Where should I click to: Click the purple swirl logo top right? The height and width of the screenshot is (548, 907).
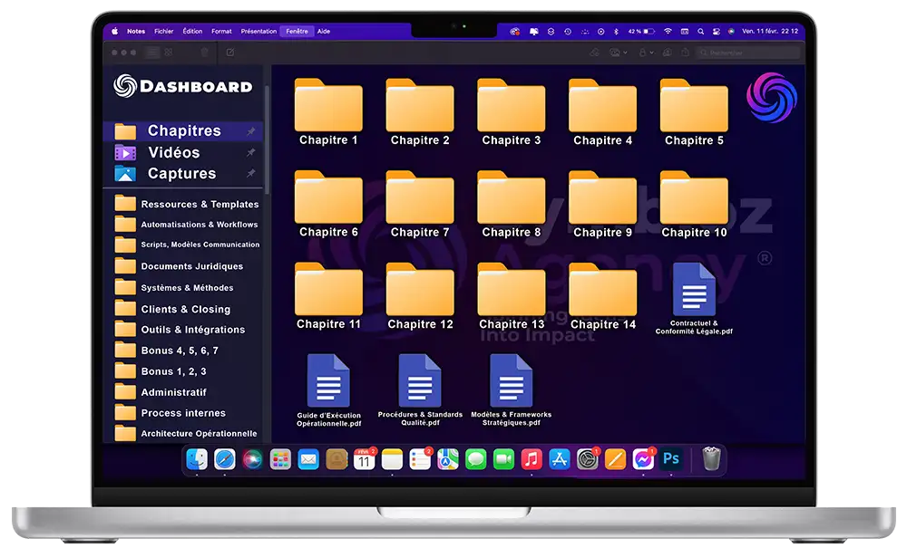coord(771,97)
